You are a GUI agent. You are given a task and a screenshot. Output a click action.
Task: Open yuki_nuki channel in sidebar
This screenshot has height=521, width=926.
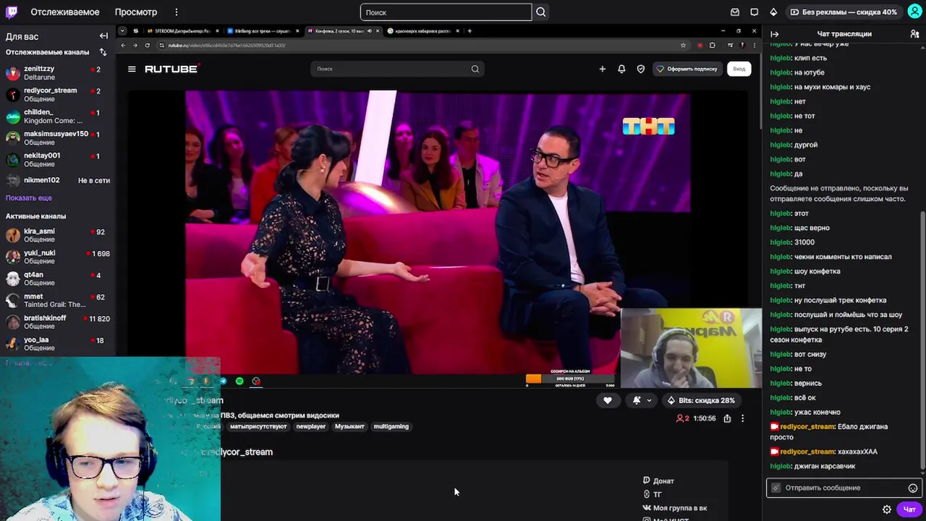(56, 257)
